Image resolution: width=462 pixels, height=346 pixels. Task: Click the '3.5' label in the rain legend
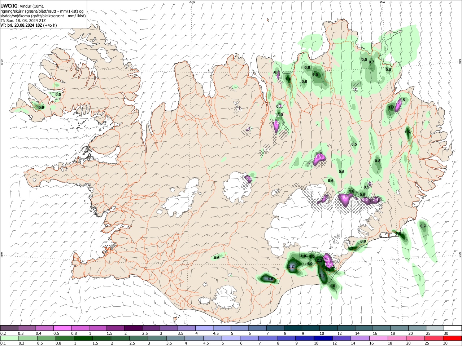pyautogui.click(x=169, y=343)
